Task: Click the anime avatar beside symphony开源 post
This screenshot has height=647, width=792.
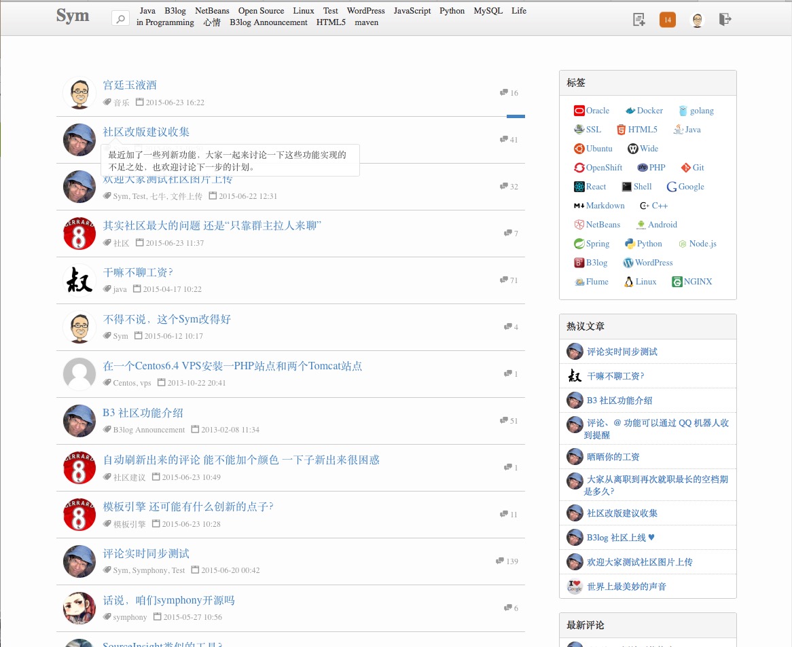Action: click(79, 608)
